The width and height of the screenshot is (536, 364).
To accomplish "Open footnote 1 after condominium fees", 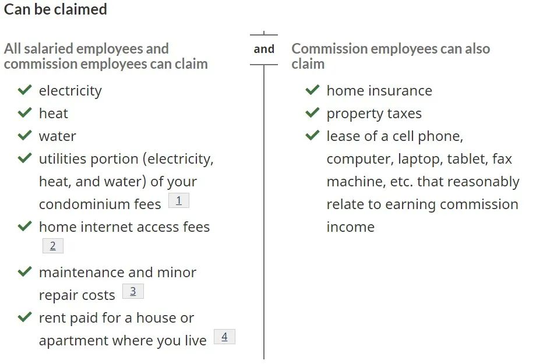I will (178, 201).
